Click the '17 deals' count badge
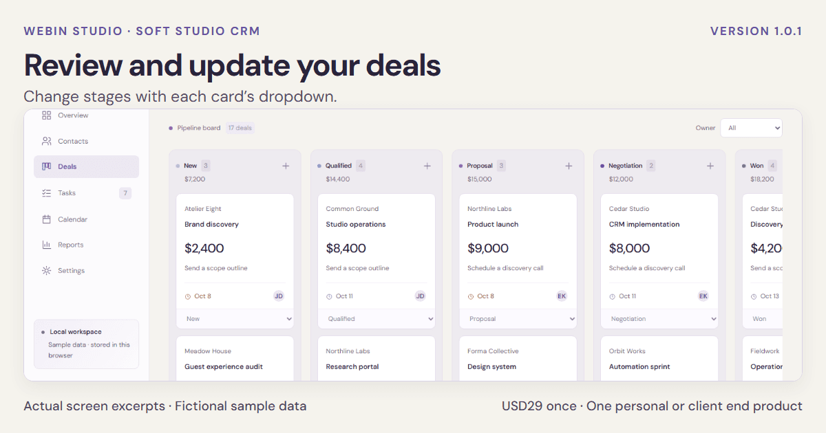This screenshot has width=826, height=433. coord(240,128)
